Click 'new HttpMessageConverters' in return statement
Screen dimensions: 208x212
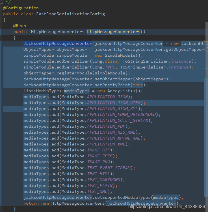click(x=73, y=204)
